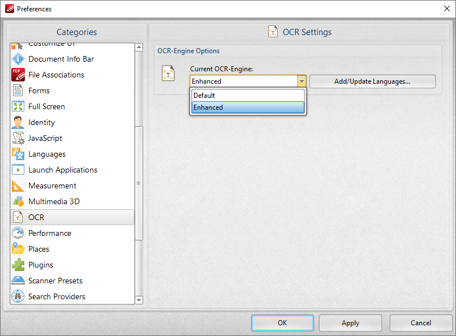Click the Scanner Presets icon

18,281
